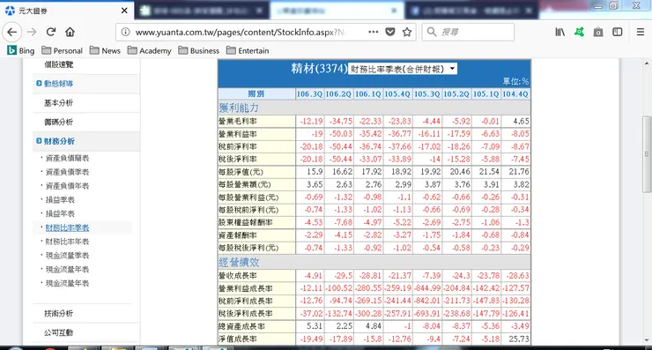Image resolution: width=652 pixels, height=350 pixels.
Task: Click the 搜尋 search box
Action: [468, 32]
